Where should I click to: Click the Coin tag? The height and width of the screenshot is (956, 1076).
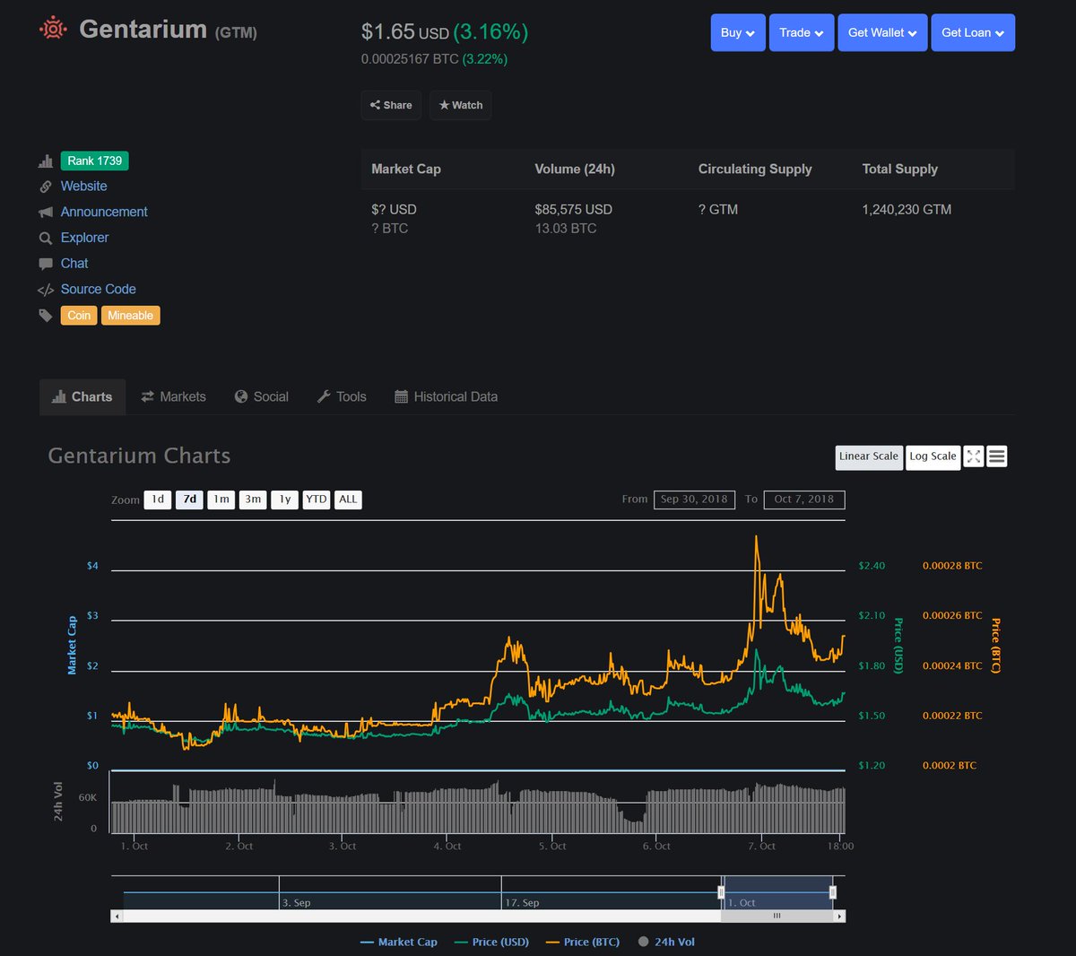coord(79,316)
